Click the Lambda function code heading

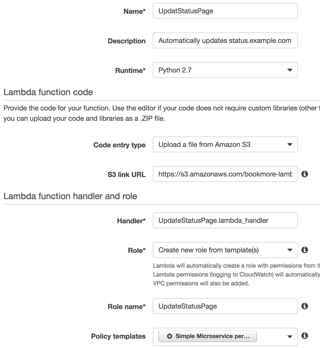48,92
